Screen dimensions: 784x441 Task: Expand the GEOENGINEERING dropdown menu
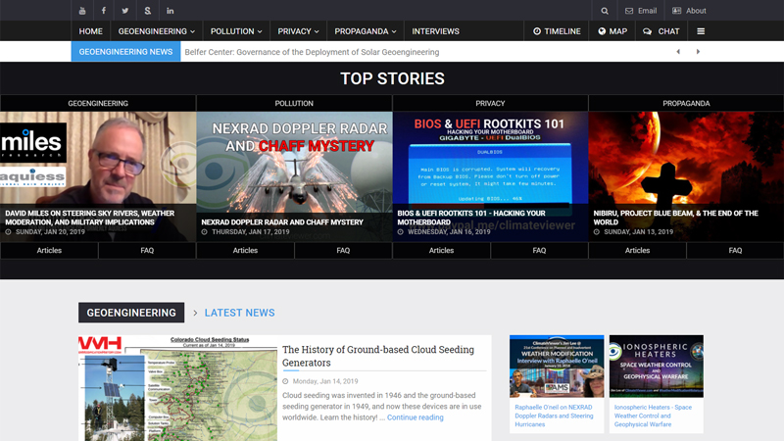[157, 31]
